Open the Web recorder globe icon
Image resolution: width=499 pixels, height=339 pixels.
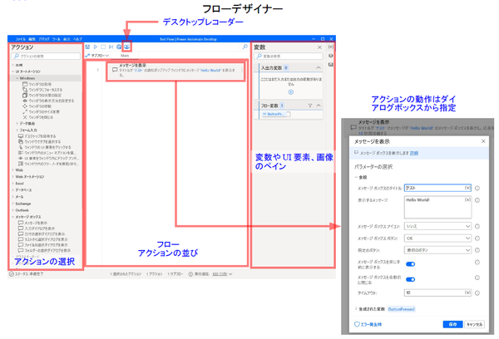tap(119, 47)
